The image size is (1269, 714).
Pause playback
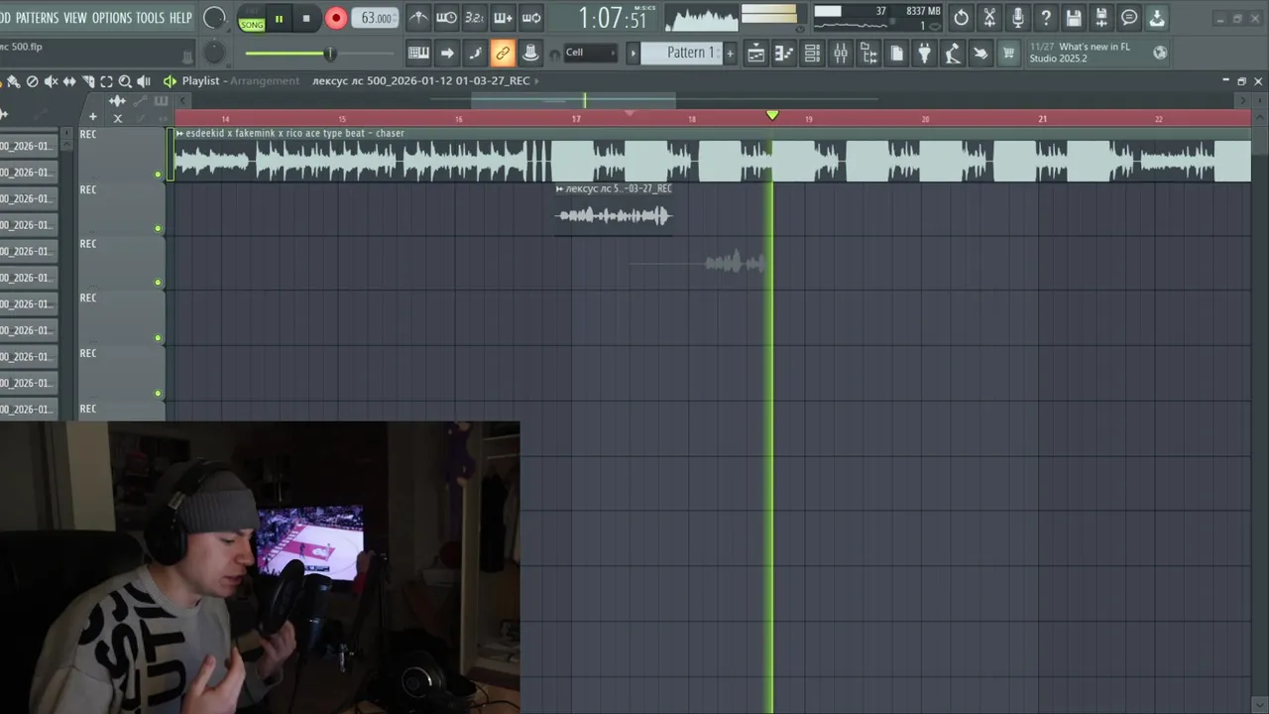(x=279, y=18)
